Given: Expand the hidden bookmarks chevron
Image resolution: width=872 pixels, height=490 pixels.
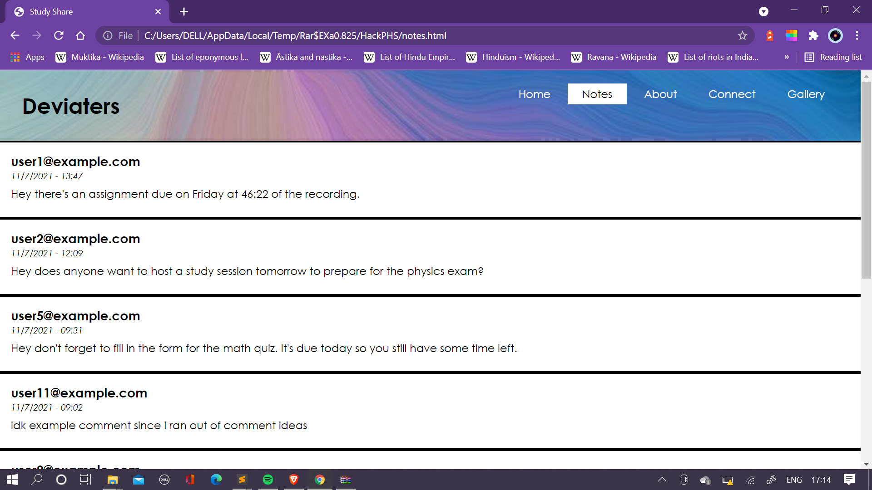Looking at the screenshot, I should pos(787,57).
